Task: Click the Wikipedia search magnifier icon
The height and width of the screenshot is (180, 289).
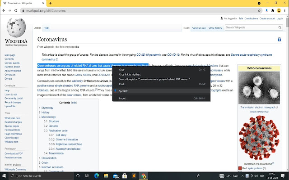Action: pyautogui.click(x=280, y=27)
